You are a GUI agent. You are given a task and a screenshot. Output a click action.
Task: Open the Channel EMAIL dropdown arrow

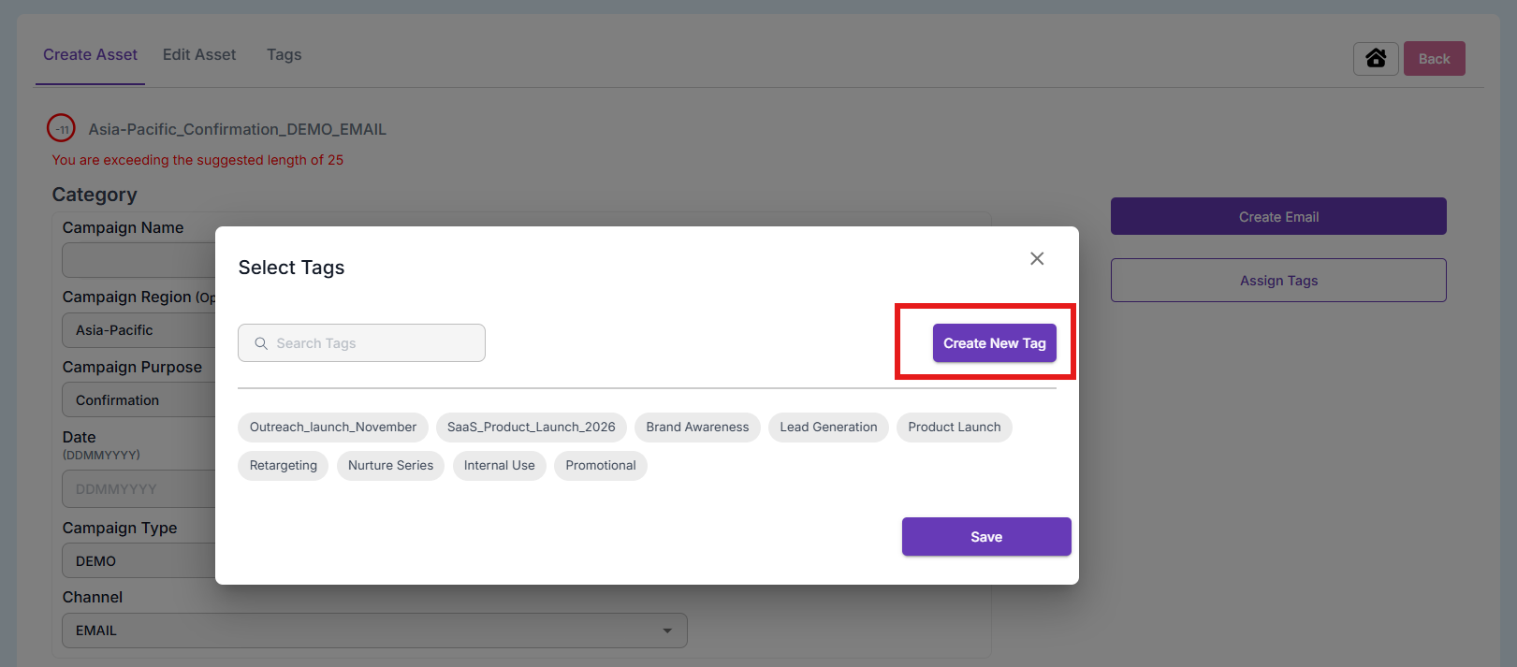[667, 631]
